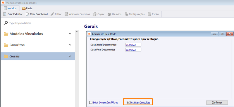Viewport: 234px width, 107px height.
Task: Expand the Modelos Vinculados section chevron
Action: 70,34
